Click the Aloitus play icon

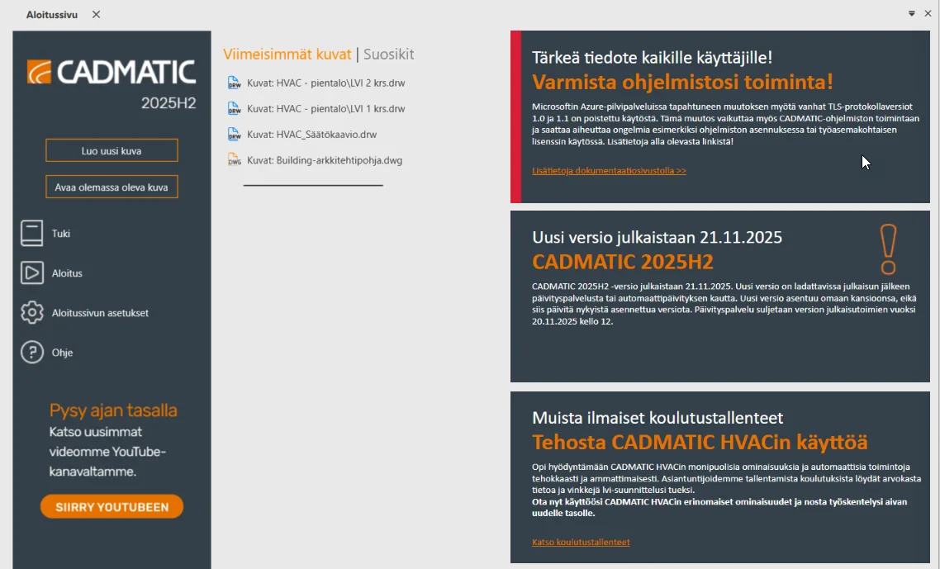[31, 273]
